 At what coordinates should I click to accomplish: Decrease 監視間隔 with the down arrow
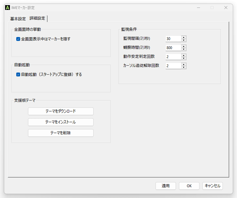pyautogui.click(x=184, y=40)
